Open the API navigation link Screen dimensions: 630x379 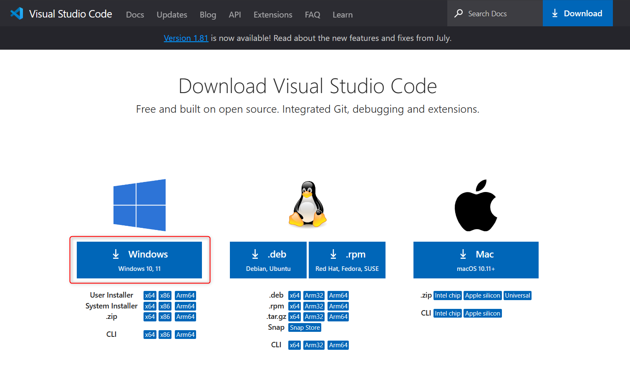[x=235, y=15]
